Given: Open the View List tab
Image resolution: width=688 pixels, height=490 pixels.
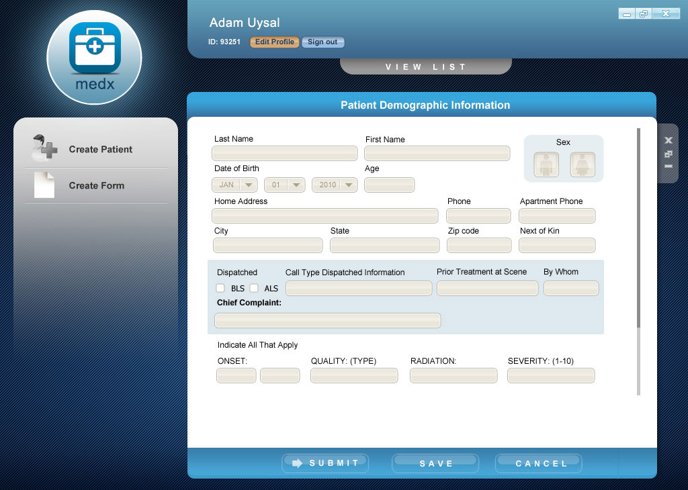Looking at the screenshot, I should (x=425, y=66).
